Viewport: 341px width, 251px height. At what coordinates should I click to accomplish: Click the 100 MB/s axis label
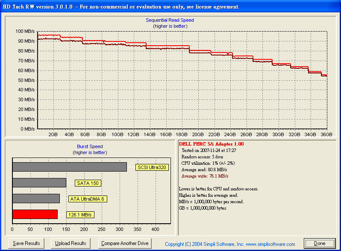click(25, 31)
